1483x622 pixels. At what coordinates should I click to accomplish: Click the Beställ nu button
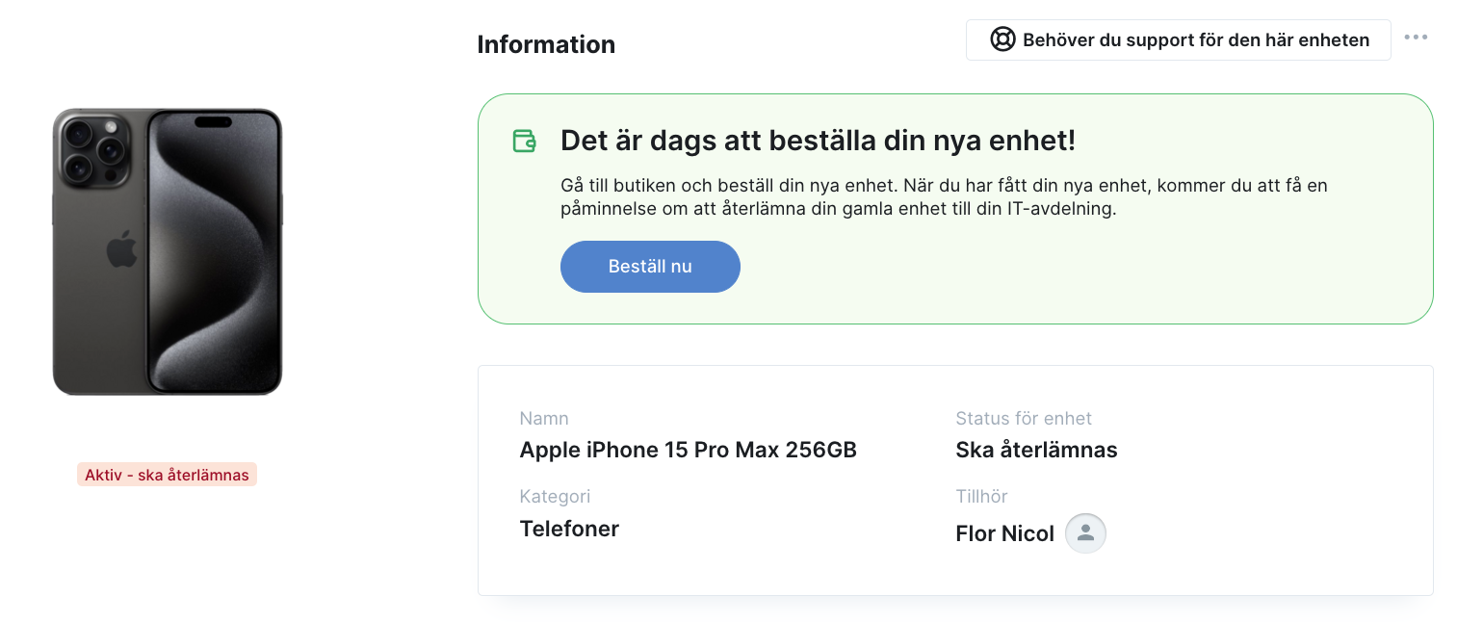650,267
